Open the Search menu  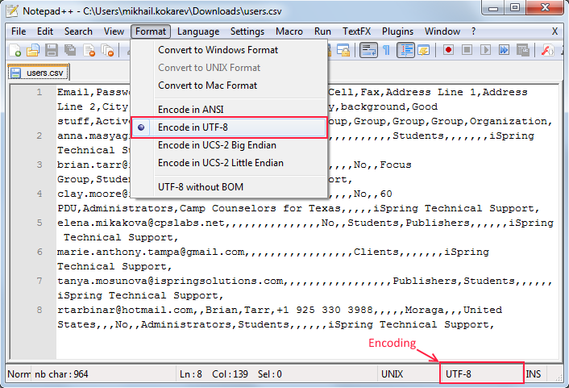pyautogui.click(x=78, y=31)
